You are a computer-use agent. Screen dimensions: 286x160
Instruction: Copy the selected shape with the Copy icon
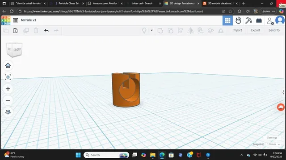click(6, 31)
